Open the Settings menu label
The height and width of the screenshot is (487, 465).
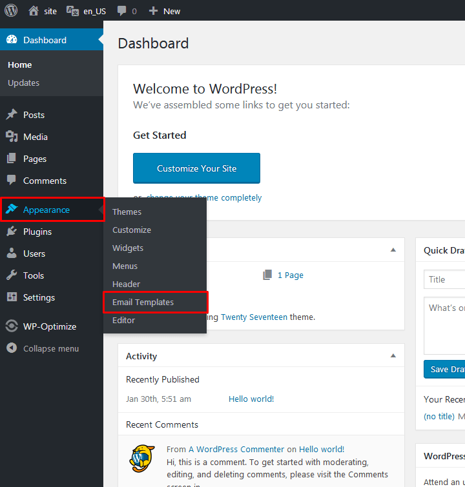[x=39, y=297]
